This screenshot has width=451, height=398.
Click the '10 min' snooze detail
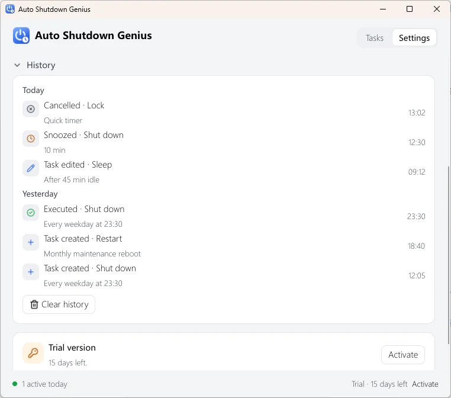coord(54,150)
